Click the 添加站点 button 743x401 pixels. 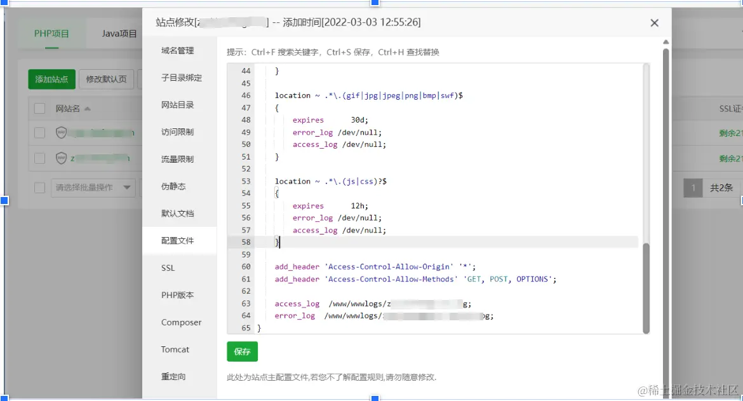click(51, 79)
